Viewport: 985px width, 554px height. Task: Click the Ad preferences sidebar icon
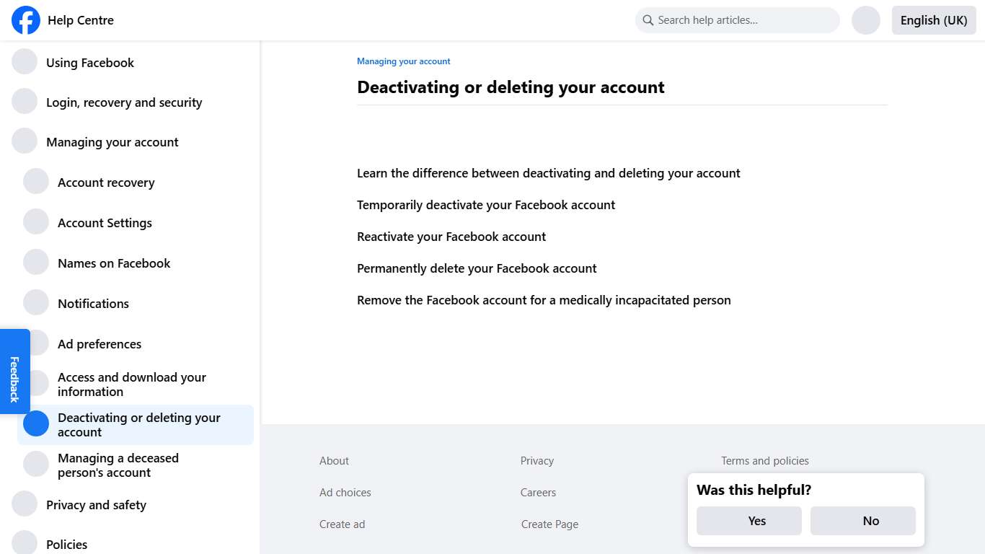click(36, 343)
